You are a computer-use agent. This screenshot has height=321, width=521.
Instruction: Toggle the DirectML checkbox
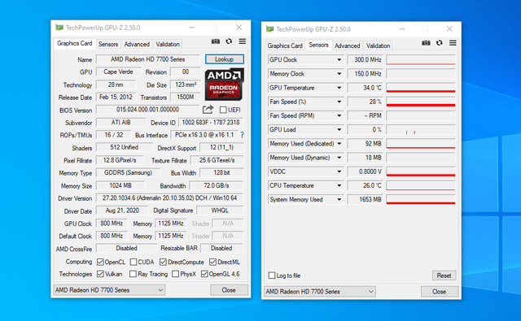point(212,262)
